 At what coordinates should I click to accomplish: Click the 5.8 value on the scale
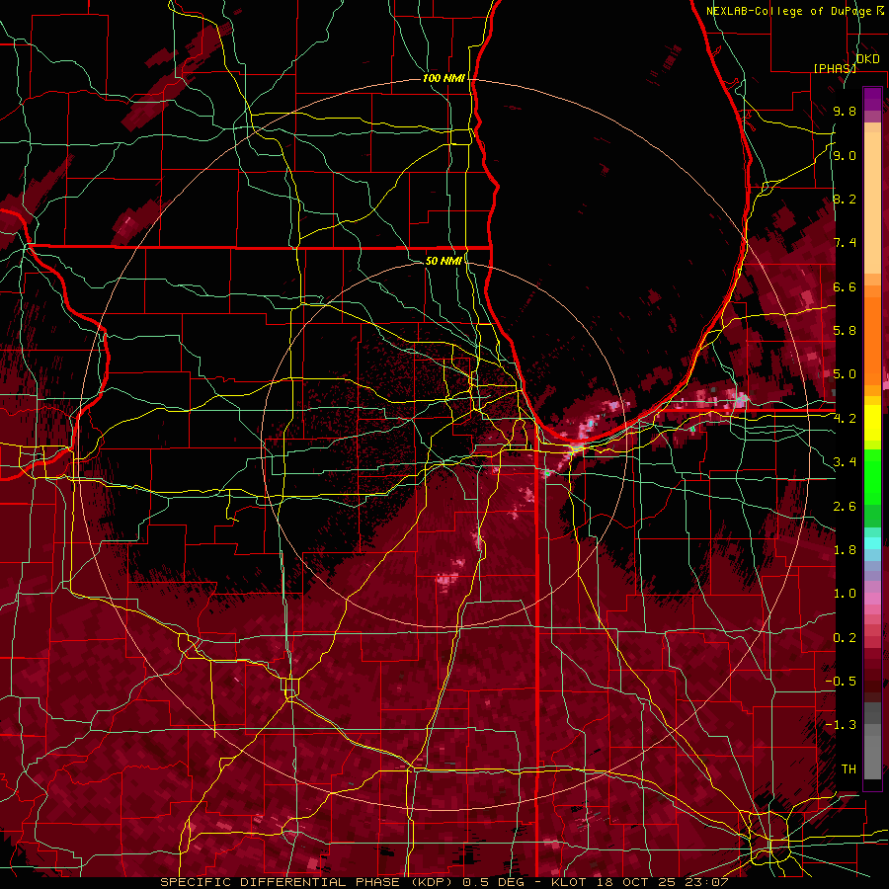(845, 331)
